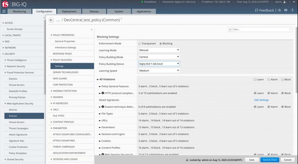298x164 pixels.
Task: Open Access Groups in left navigation
Action: 14,29
